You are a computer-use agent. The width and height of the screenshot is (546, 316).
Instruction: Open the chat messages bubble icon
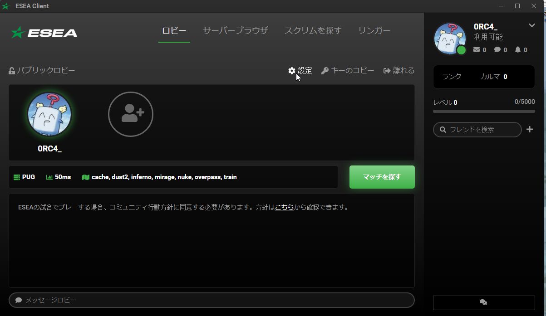click(497, 50)
